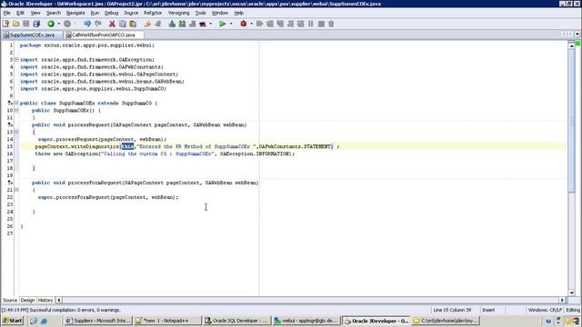582x327 pixels.
Task: Click Internet Explorer quick launch icon
Action: point(44,321)
